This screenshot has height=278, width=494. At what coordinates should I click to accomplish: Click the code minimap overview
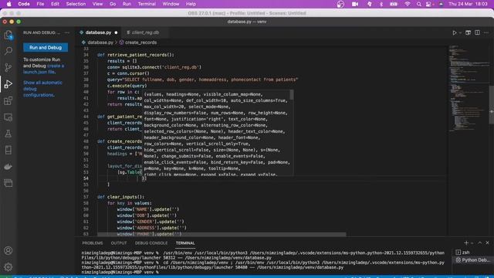(469, 88)
